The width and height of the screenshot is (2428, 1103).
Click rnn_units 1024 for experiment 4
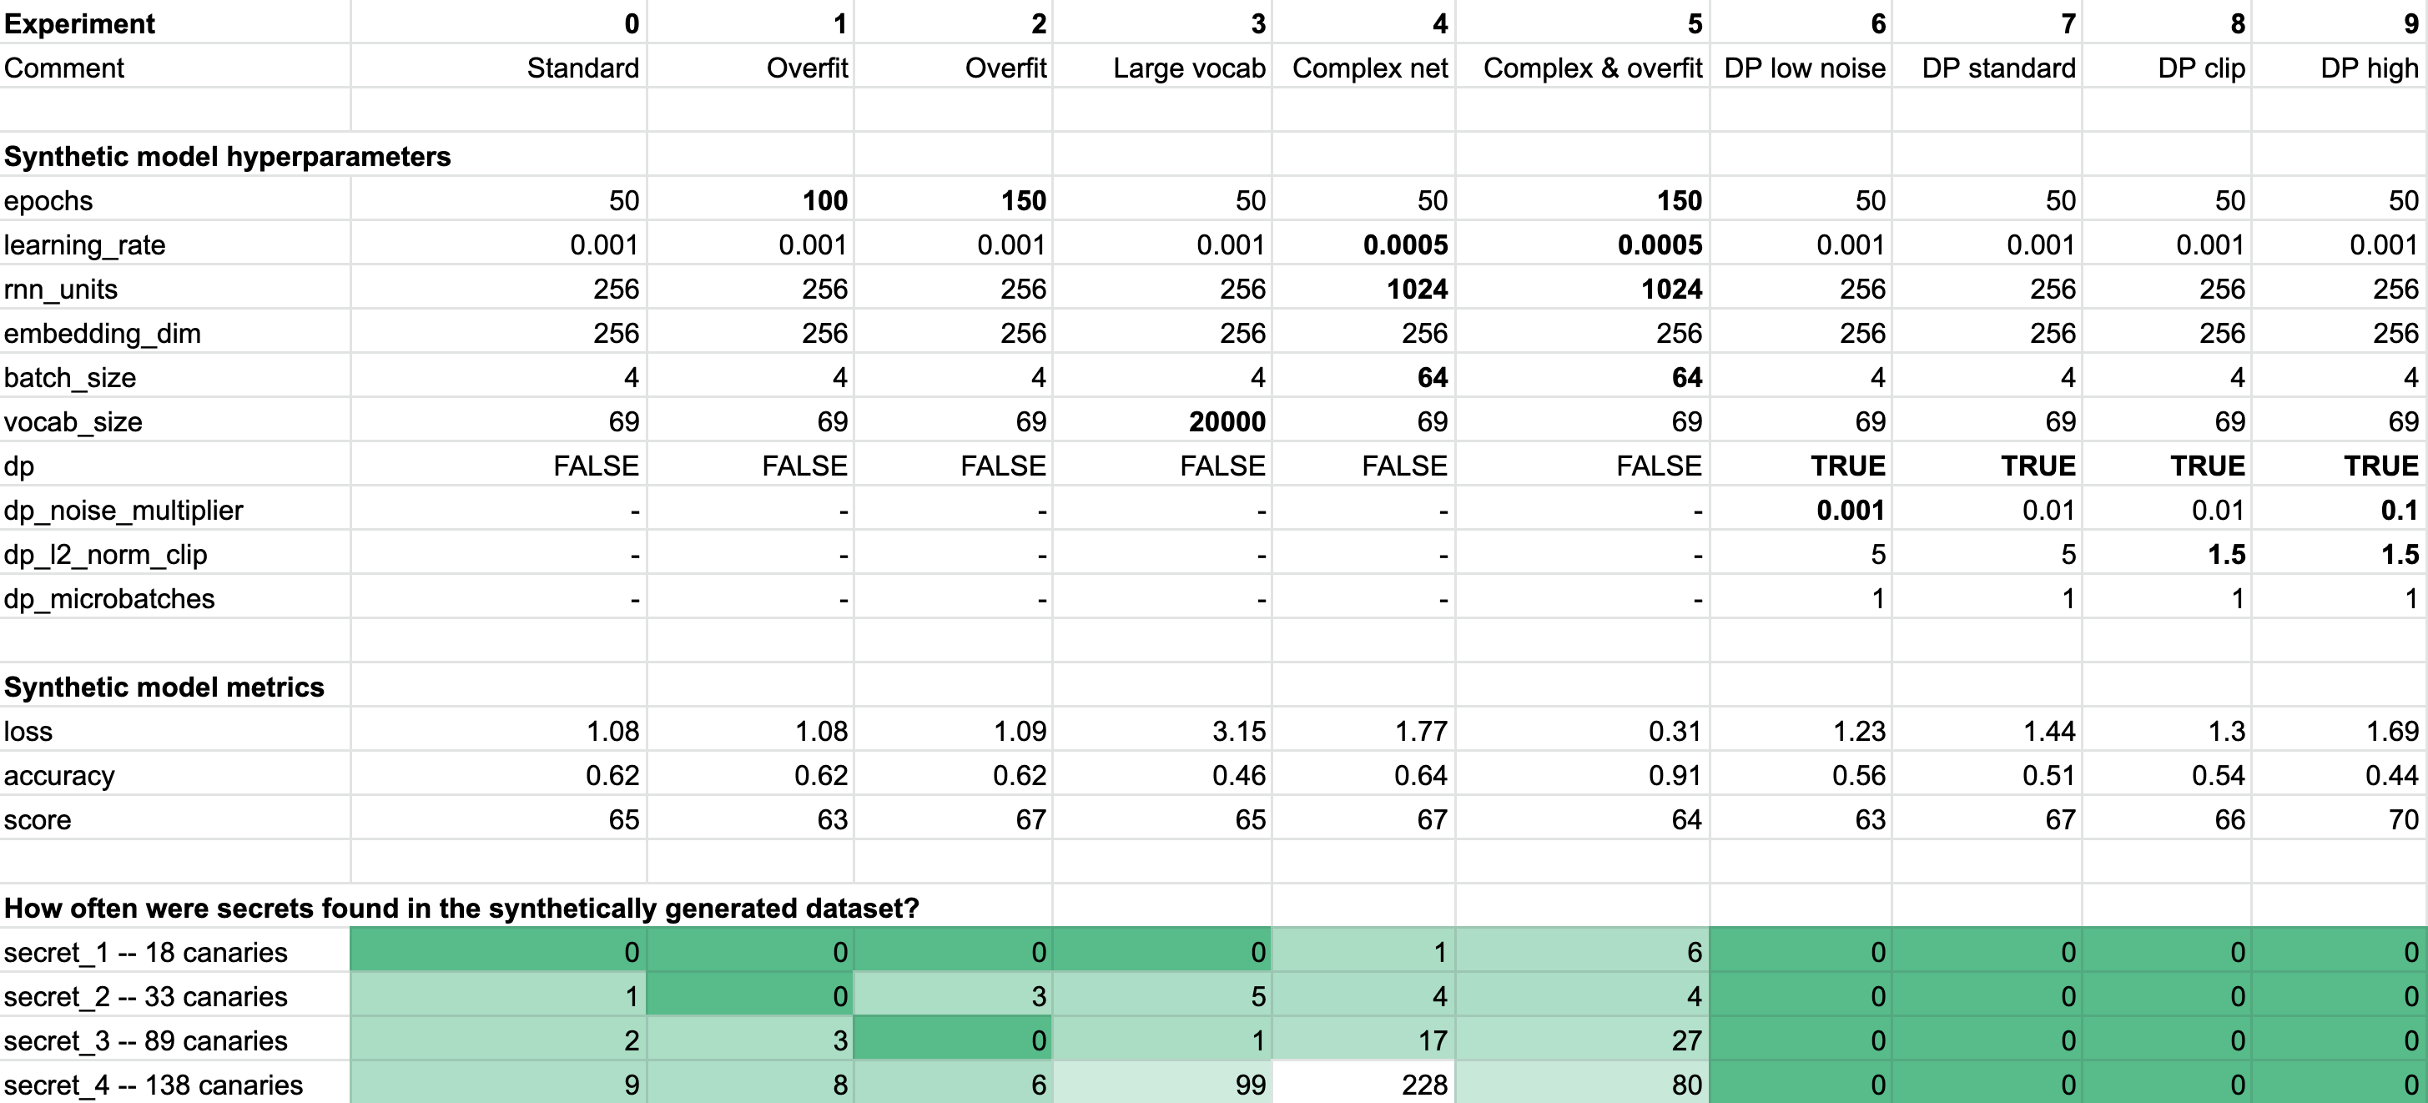(1363, 289)
